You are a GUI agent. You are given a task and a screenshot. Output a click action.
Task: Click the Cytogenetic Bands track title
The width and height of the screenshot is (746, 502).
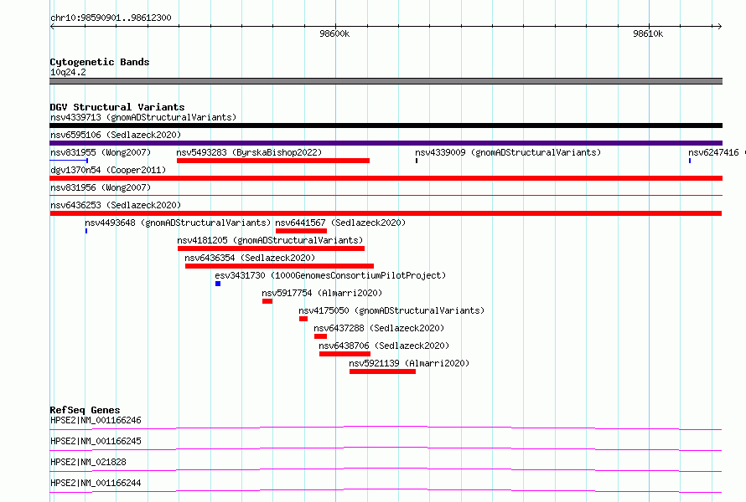tap(100, 62)
